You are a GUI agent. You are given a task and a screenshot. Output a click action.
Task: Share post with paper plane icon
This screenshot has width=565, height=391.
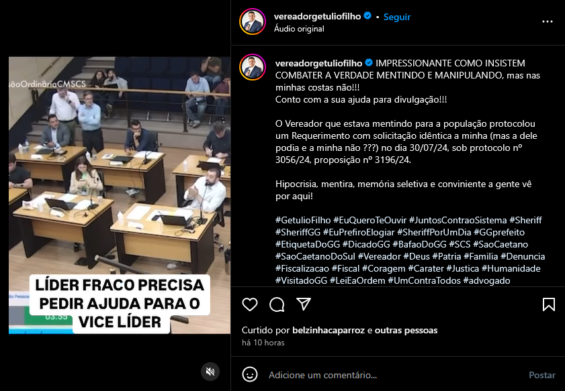[x=304, y=304]
